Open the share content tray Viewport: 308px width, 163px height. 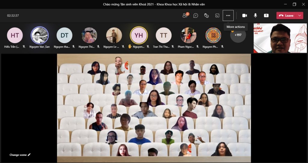tap(266, 16)
